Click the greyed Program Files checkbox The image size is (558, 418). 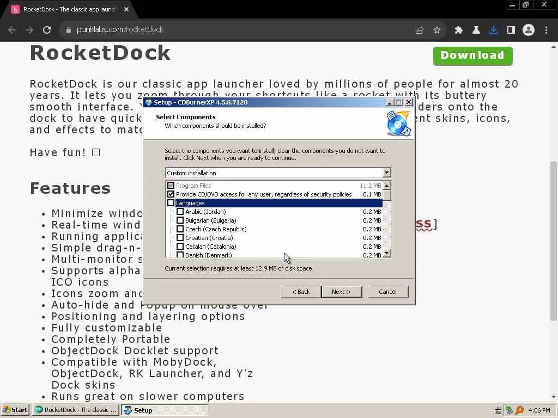point(171,186)
